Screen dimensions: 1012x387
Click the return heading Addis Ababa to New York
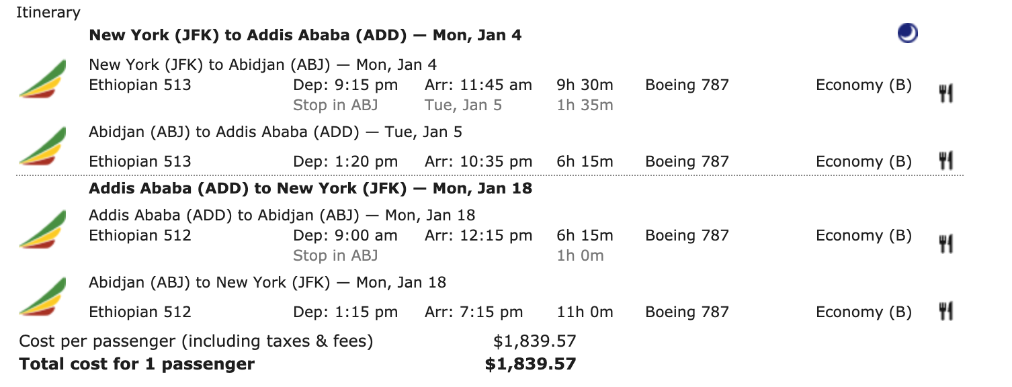click(310, 188)
